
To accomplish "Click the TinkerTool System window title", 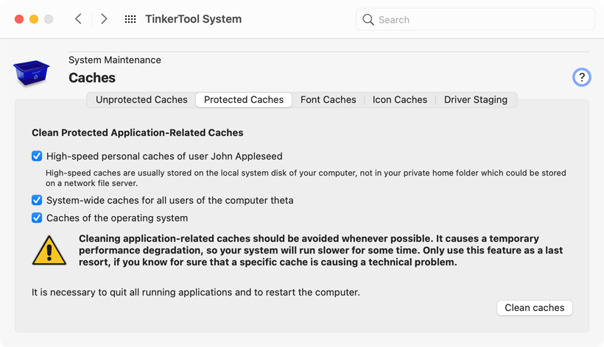I will pos(194,19).
